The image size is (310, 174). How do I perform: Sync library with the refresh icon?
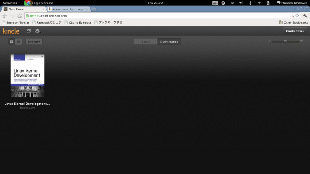(x=28, y=31)
